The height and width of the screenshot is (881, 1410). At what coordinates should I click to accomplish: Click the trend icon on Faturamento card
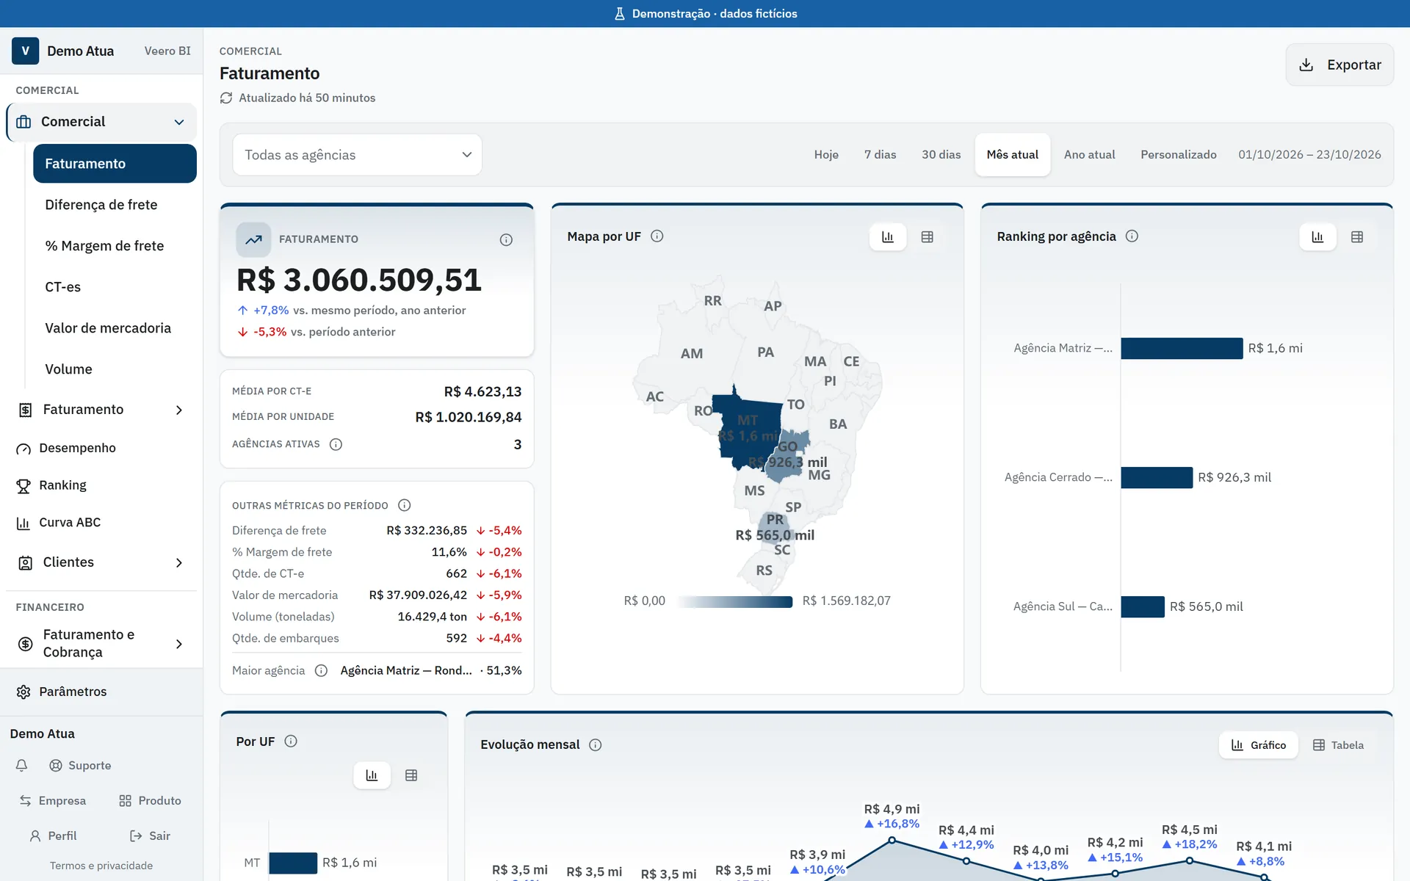pyautogui.click(x=253, y=239)
